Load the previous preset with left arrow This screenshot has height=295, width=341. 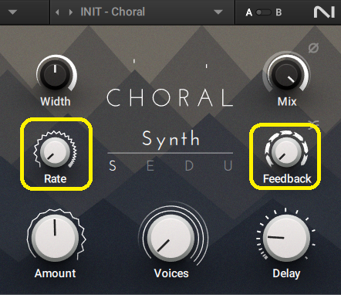57,12
